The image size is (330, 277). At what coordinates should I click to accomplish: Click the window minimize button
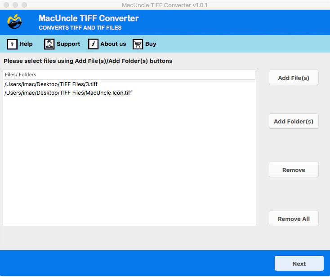pyautogui.click(x=15, y=5)
